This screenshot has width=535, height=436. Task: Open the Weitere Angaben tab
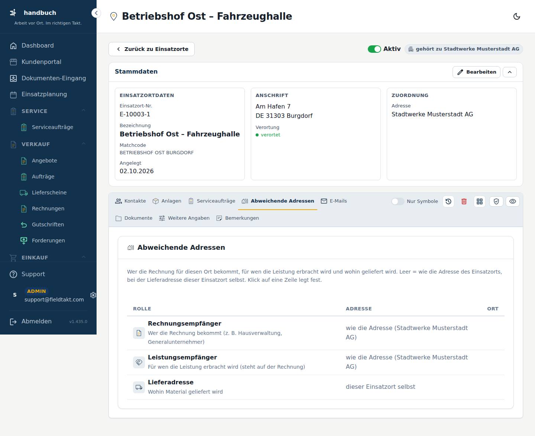(x=184, y=218)
